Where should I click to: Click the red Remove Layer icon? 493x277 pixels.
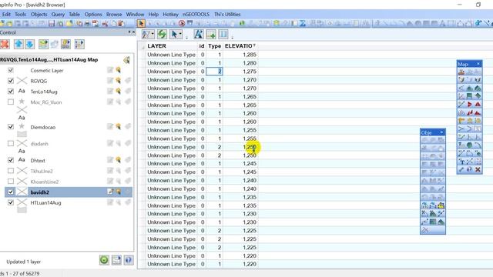click(5, 45)
